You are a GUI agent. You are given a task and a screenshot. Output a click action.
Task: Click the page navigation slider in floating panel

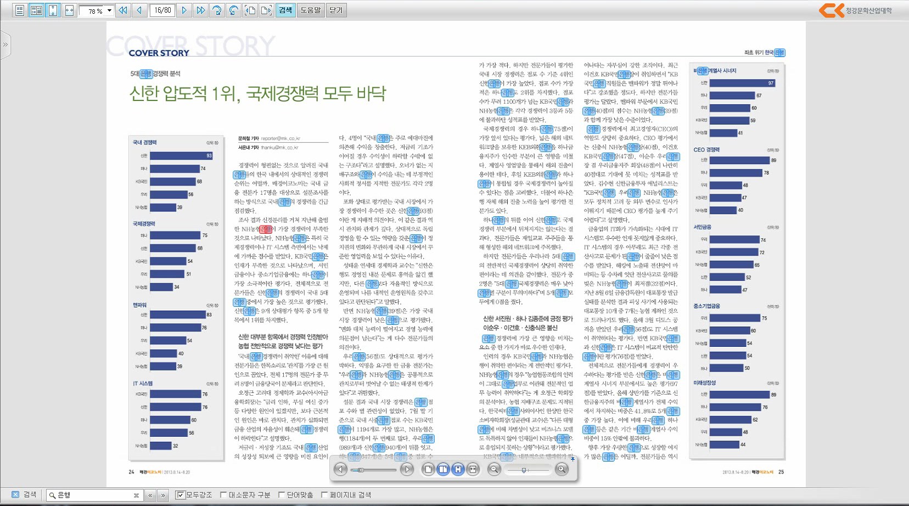(x=373, y=470)
